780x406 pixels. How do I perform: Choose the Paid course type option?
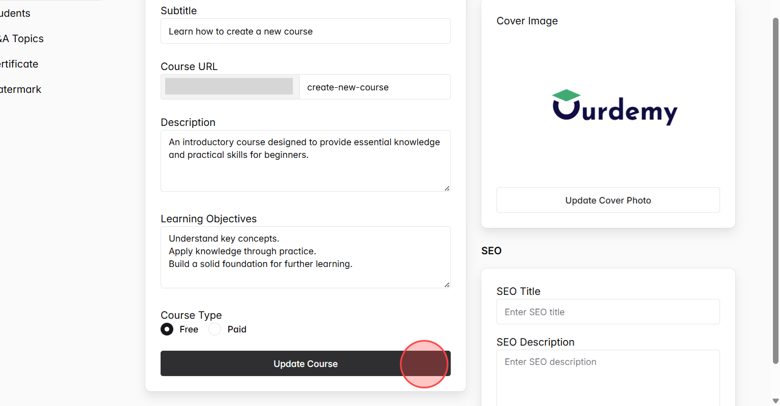pyautogui.click(x=215, y=329)
